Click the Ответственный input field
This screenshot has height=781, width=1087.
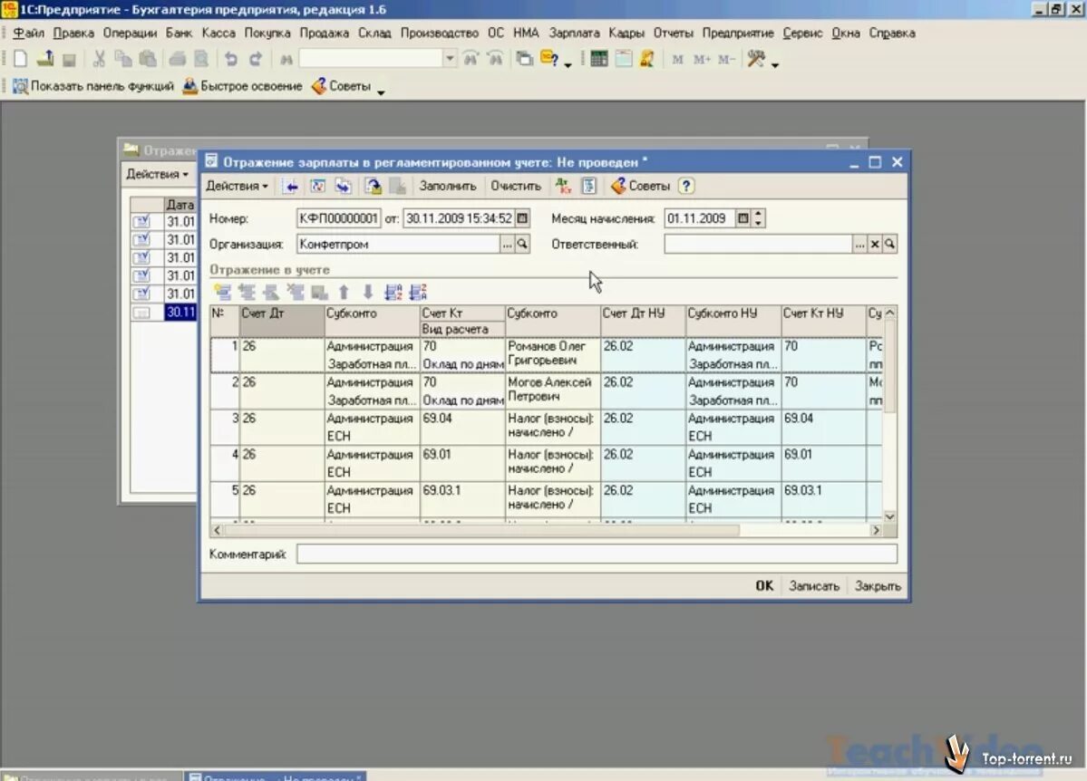pyautogui.click(x=758, y=244)
